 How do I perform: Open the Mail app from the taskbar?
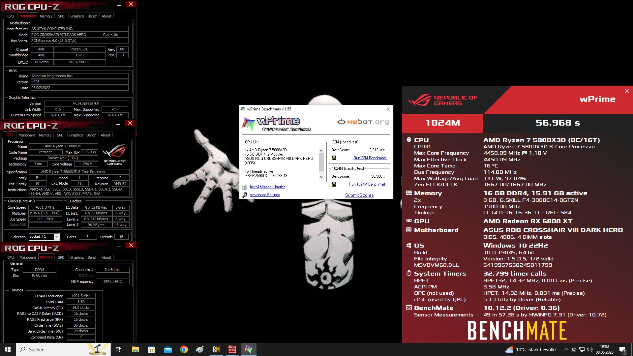(x=167, y=349)
